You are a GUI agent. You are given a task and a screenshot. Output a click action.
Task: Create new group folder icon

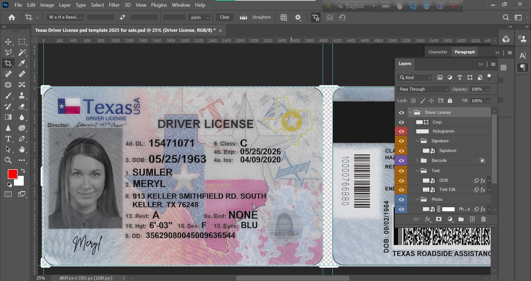click(461, 219)
